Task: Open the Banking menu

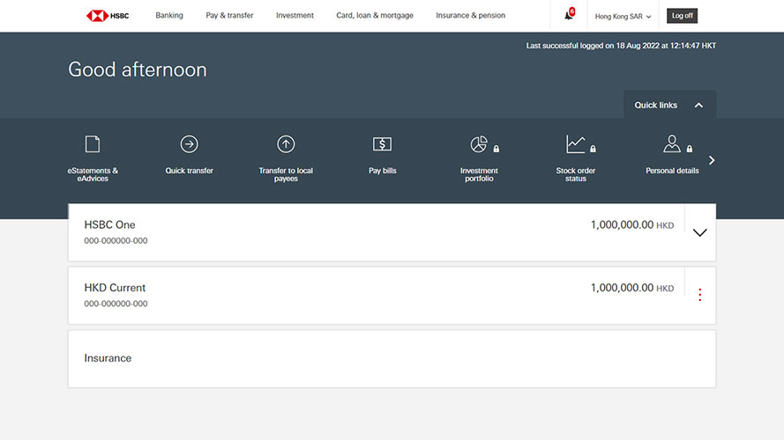Action: click(169, 16)
